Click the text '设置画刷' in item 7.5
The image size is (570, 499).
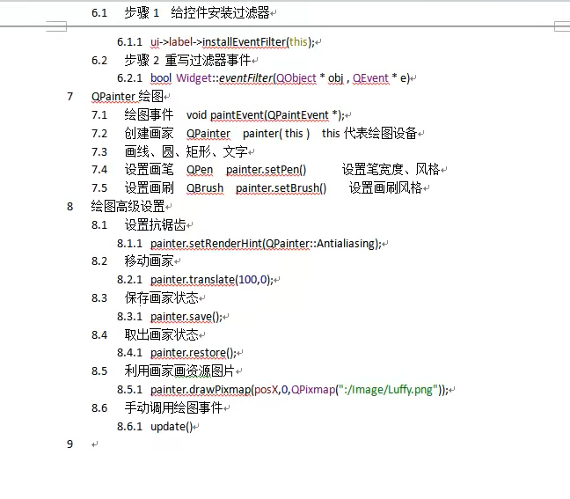[x=149, y=188]
